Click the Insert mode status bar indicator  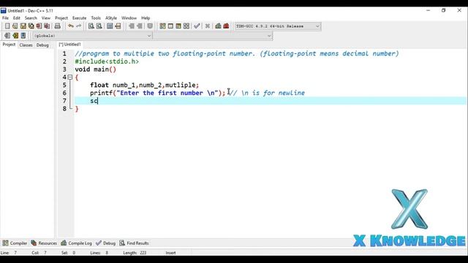(x=170, y=253)
